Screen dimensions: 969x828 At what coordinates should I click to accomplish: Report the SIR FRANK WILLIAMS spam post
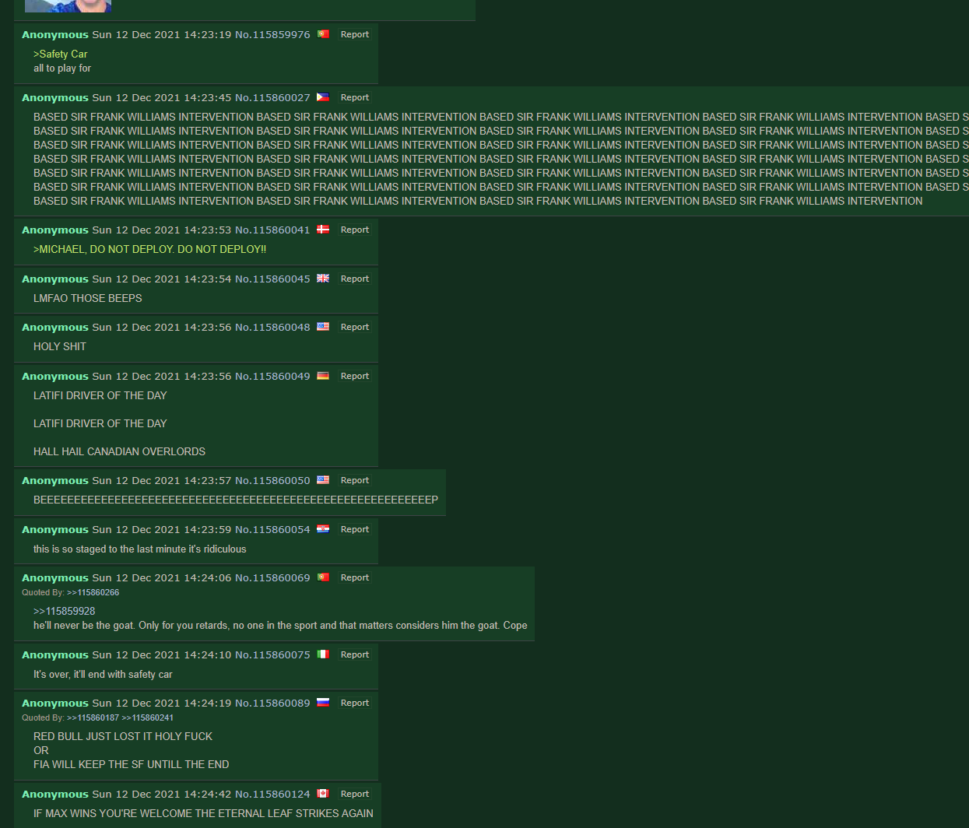point(355,97)
